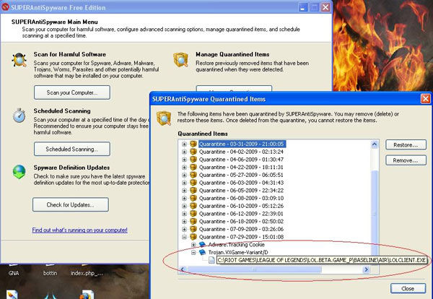
Task: Click box icon of Quarantine 06-03-2009 entry
Action: pos(193,183)
